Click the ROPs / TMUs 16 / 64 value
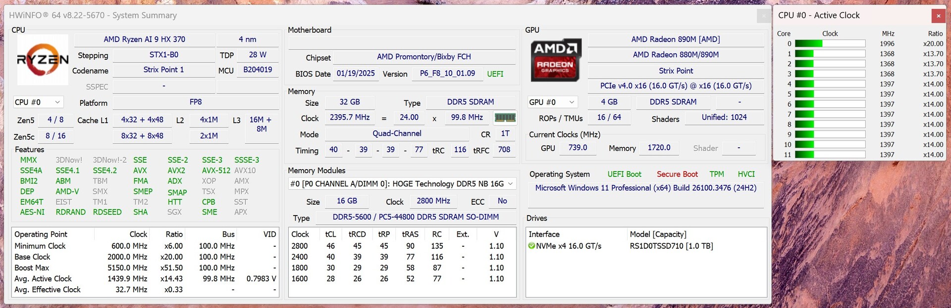Screen dimensions: 951x308 tap(609, 118)
